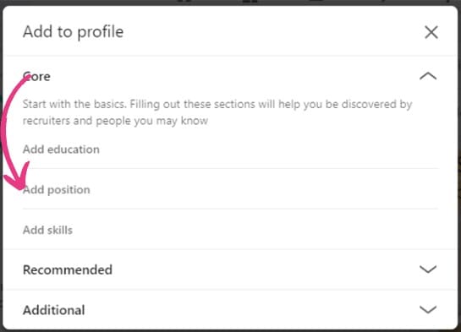Image resolution: width=461 pixels, height=332 pixels.
Task: Click blank space right of Add position
Action: pyautogui.click(x=265, y=189)
